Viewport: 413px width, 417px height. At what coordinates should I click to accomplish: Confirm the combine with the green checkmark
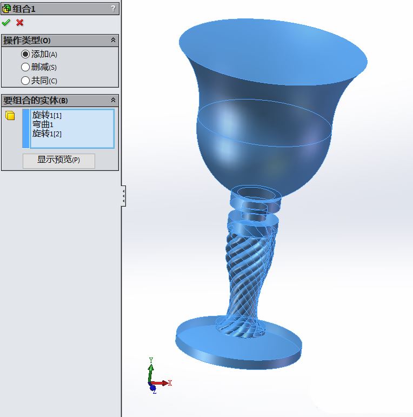click(x=6, y=22)
